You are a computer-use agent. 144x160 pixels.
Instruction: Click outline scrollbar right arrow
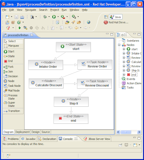coord(139,132)
